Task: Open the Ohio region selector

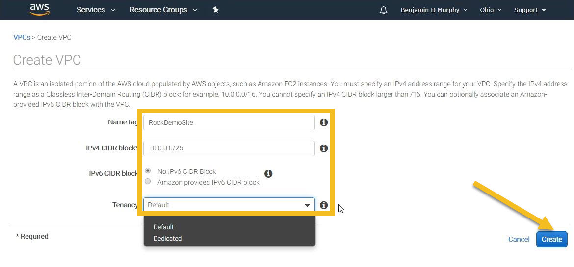Action: point(491,10)
